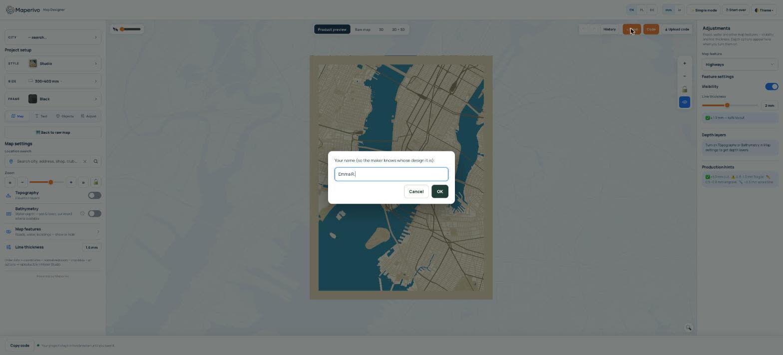Image resolution: width=783 pixels, height=355 pixels.
Task: Adjust the Highways line thickness slider
Action: pos(730,105)
